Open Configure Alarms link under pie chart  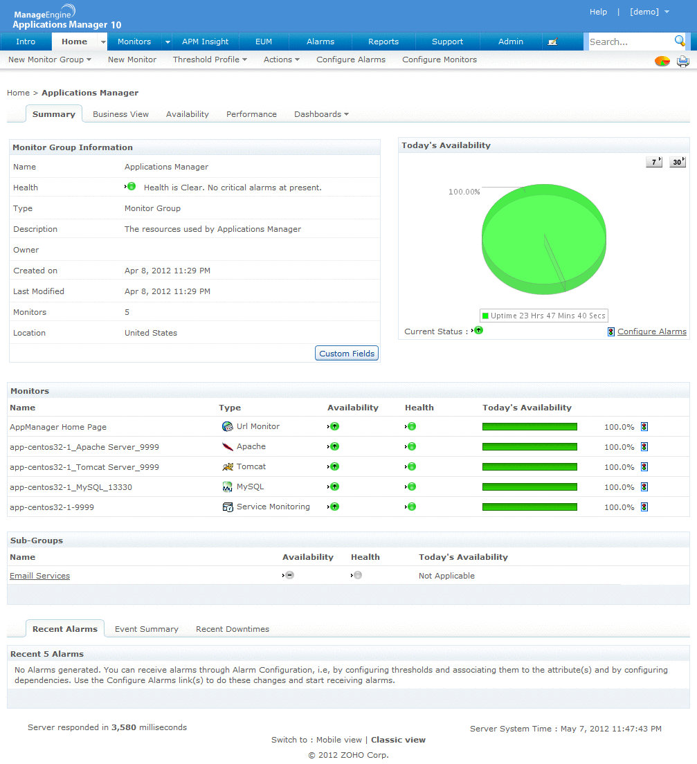point(652,331)
